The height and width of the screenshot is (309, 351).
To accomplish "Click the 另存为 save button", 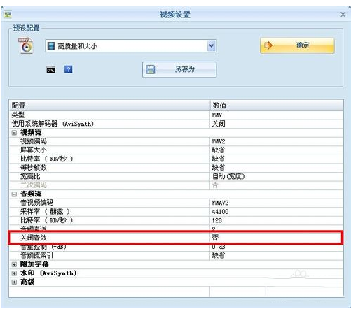I will click(x=179, y=69).
